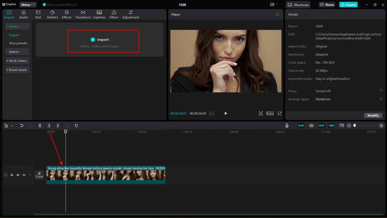Screen dimensions: 387x218
Task: Click the Export button
Action: pos(348,5)
